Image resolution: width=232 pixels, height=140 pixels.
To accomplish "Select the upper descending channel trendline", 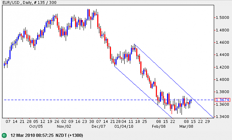I will (x=174, y=81).
